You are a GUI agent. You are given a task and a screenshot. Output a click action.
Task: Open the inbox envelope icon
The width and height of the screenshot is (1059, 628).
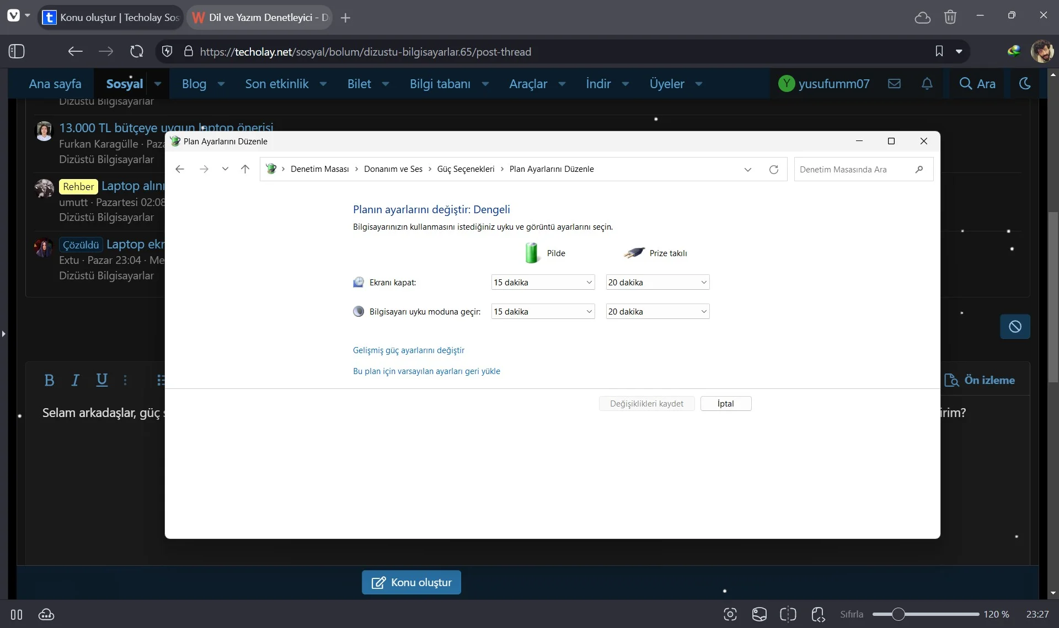894,84
